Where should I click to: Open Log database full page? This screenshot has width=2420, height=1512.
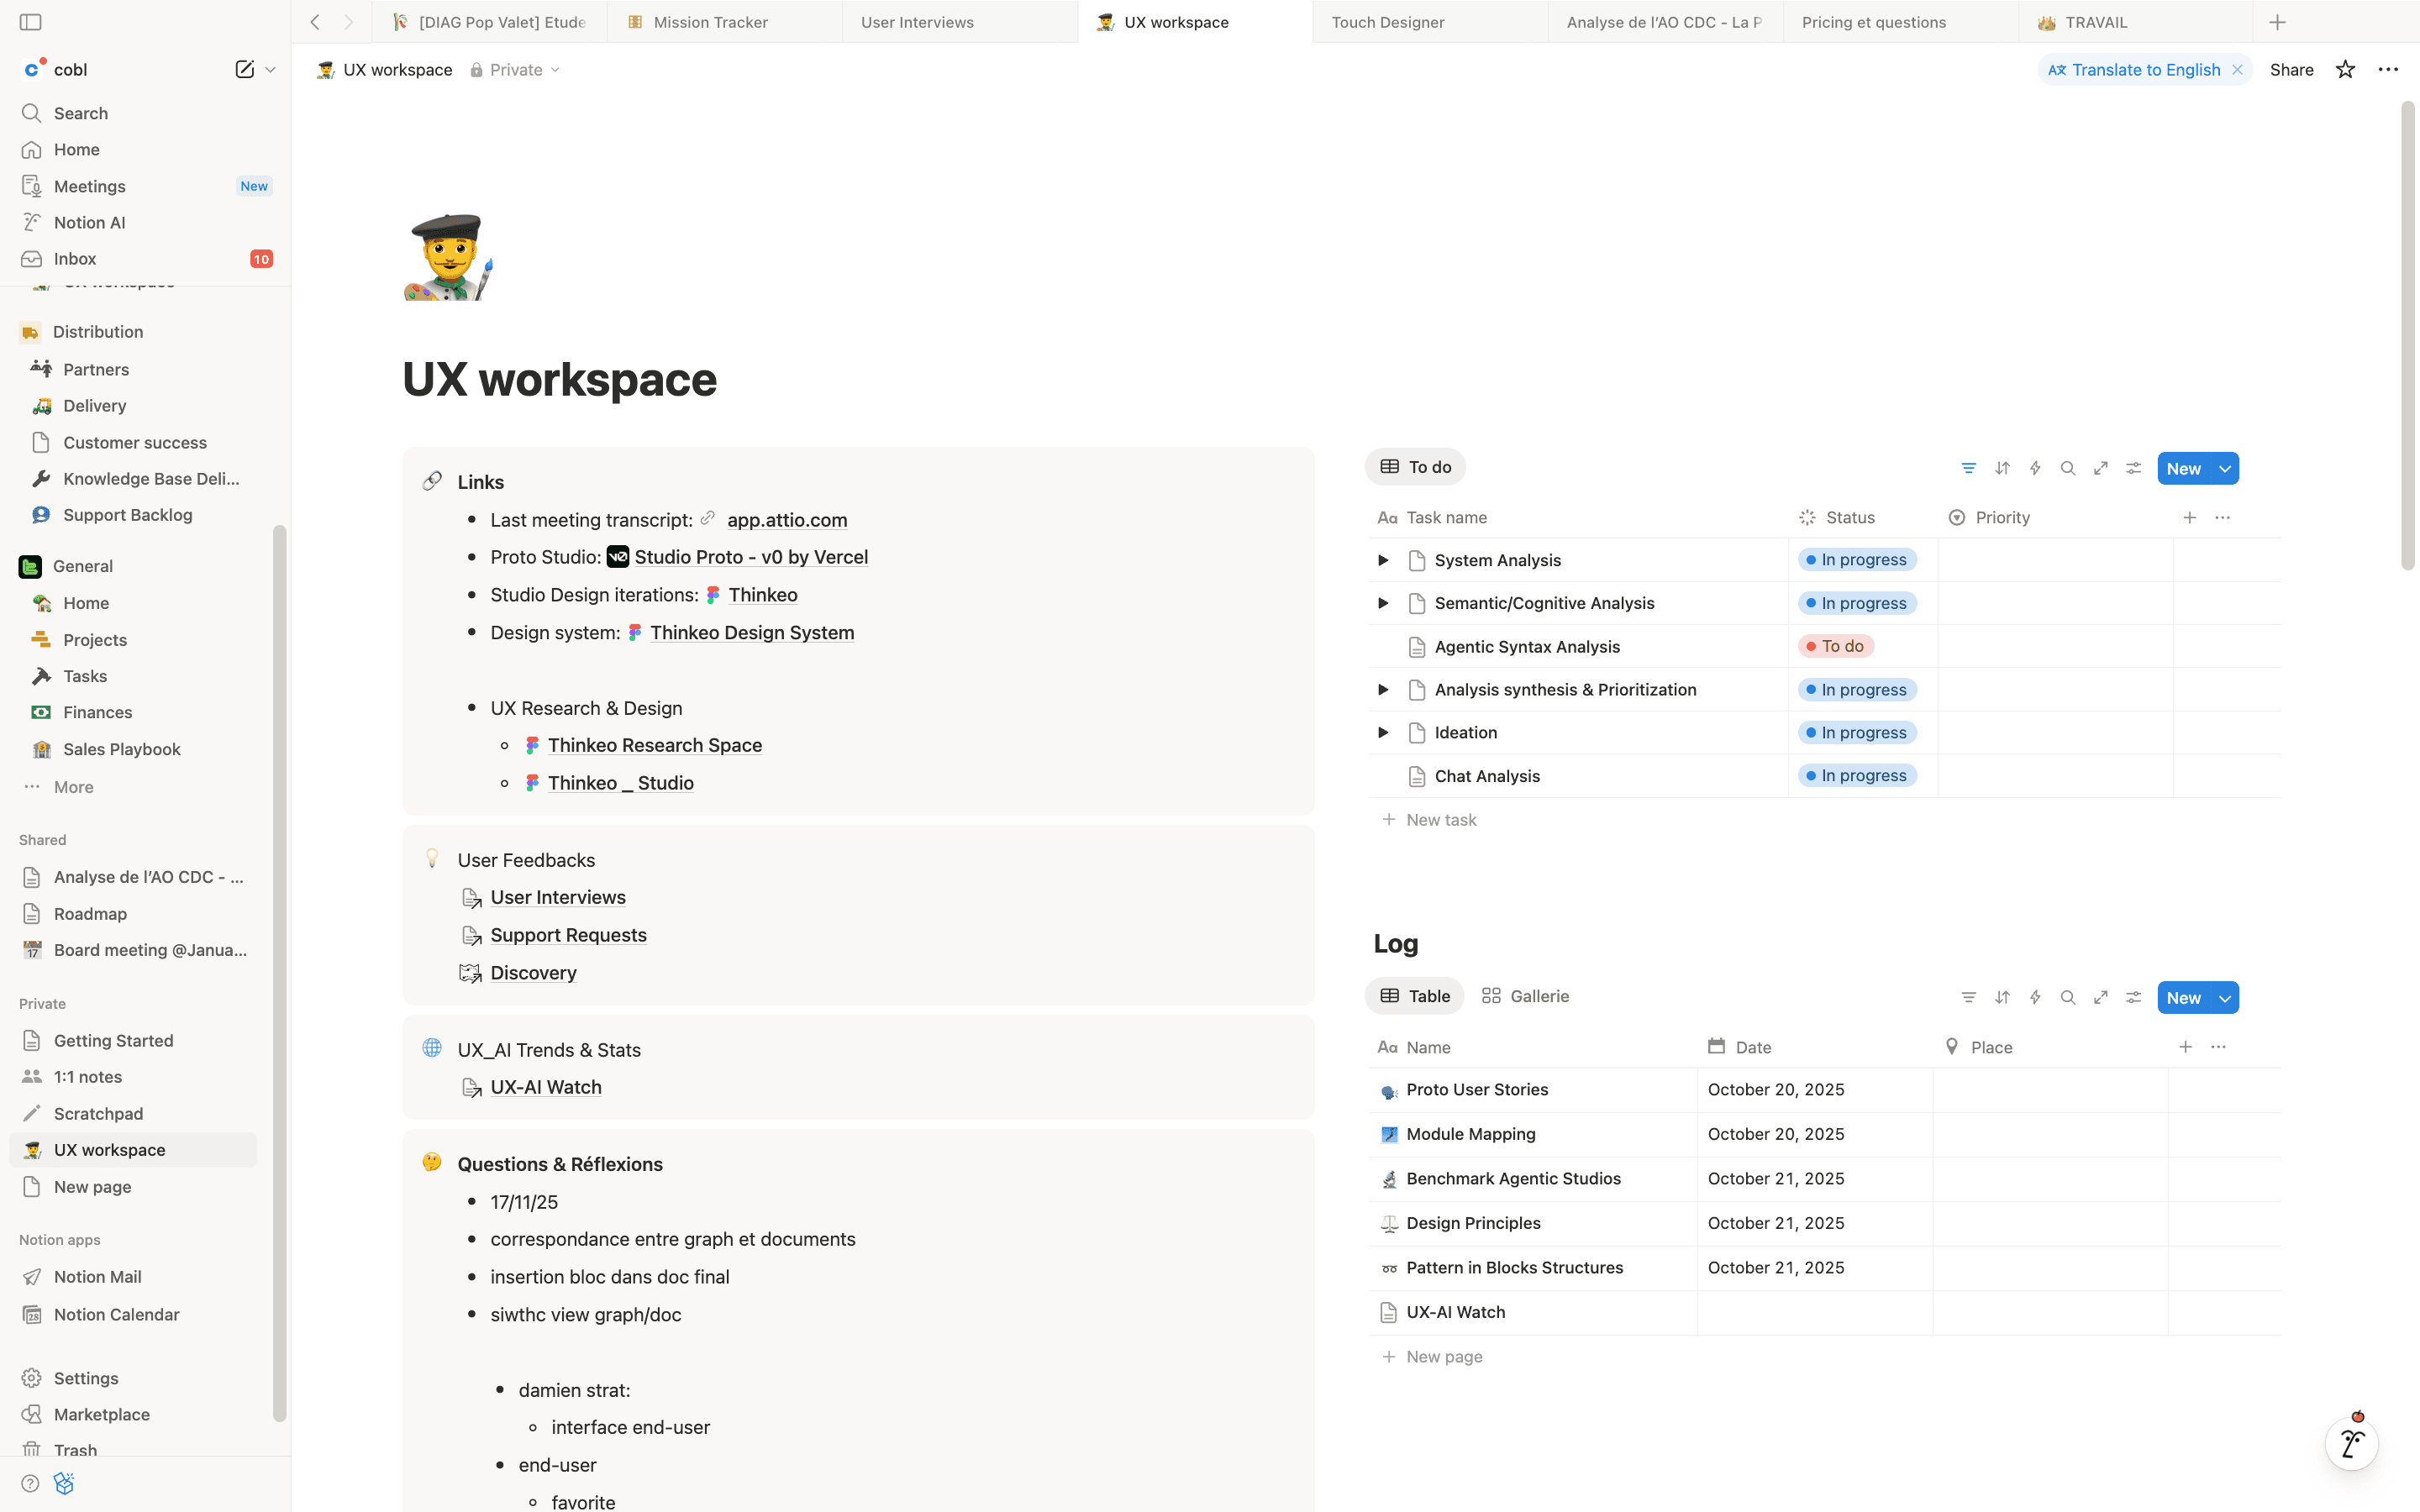click(x=2101, y=997)
